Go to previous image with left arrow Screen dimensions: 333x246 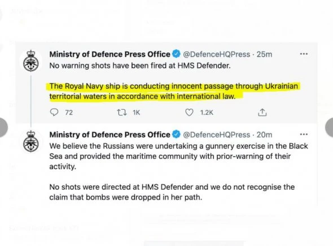coord(3,127)
